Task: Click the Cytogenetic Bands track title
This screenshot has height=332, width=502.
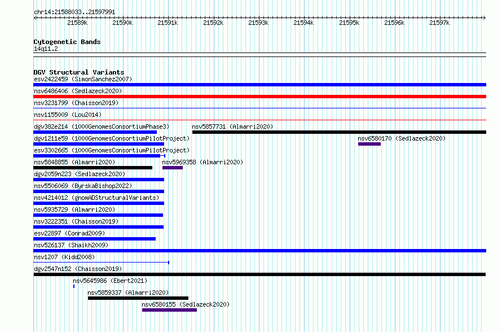Action: (67, 42)
